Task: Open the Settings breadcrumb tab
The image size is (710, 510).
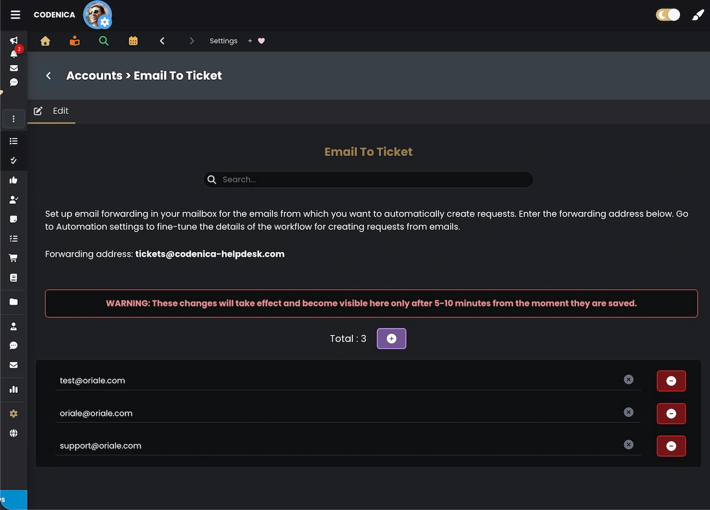Action: tap(223, 41)
